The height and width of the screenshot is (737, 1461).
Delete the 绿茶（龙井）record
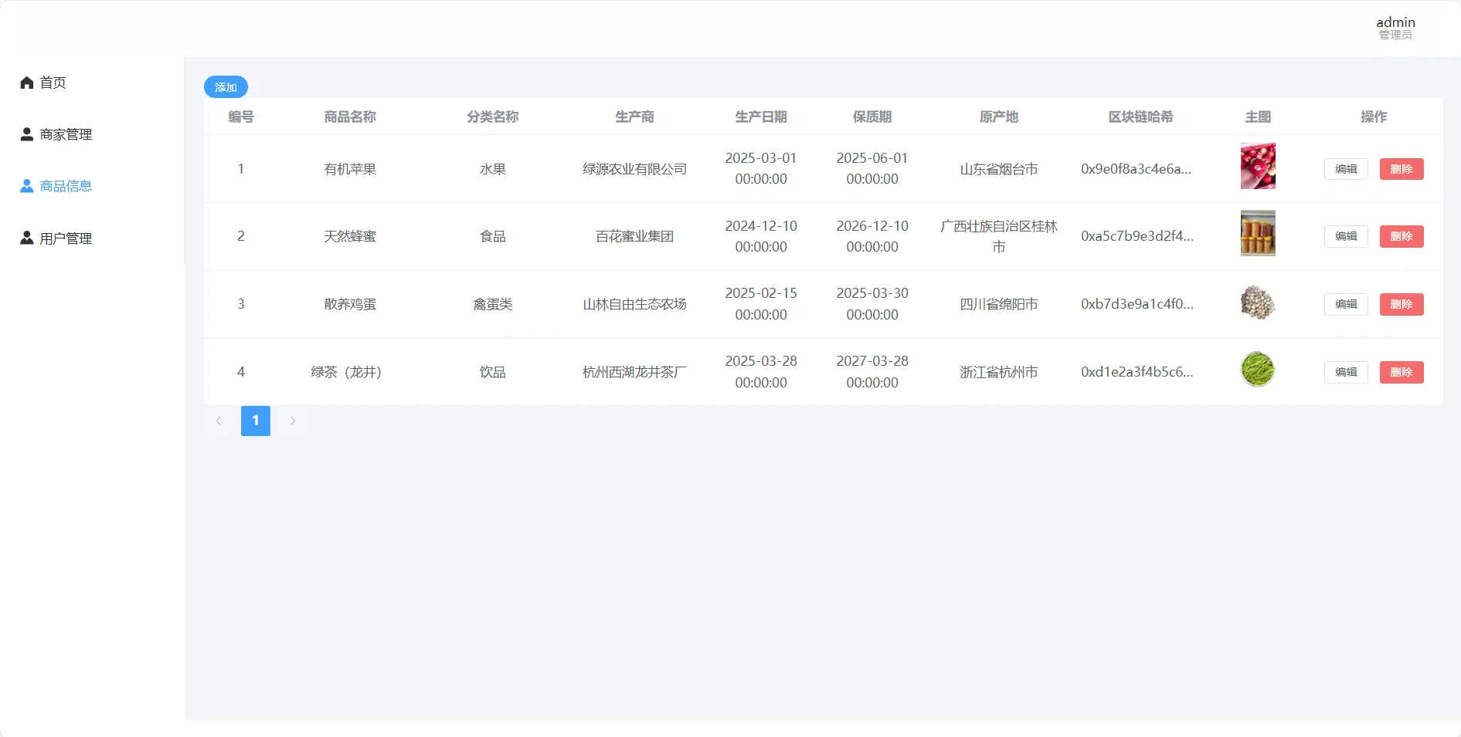(1402, 372)
